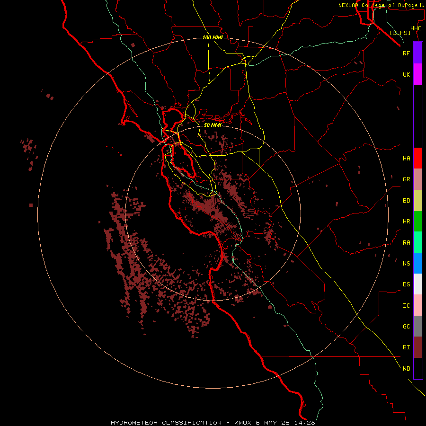Screen dimensions: 426x426
Task: Click the GC legend label
Action: coord(406,326)
